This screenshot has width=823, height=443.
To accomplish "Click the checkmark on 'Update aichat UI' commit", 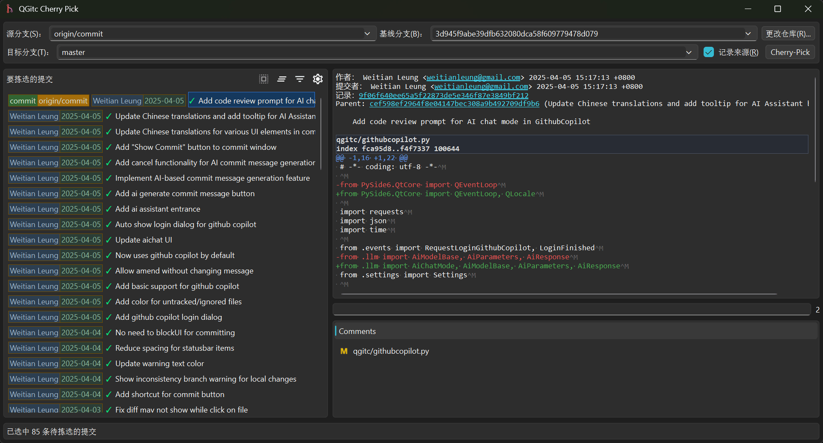I will pyautogui.click(x=109, y=240).
